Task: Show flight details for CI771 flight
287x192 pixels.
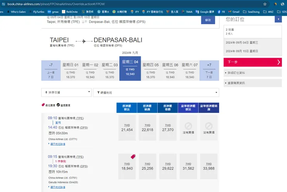Action: 58,144
